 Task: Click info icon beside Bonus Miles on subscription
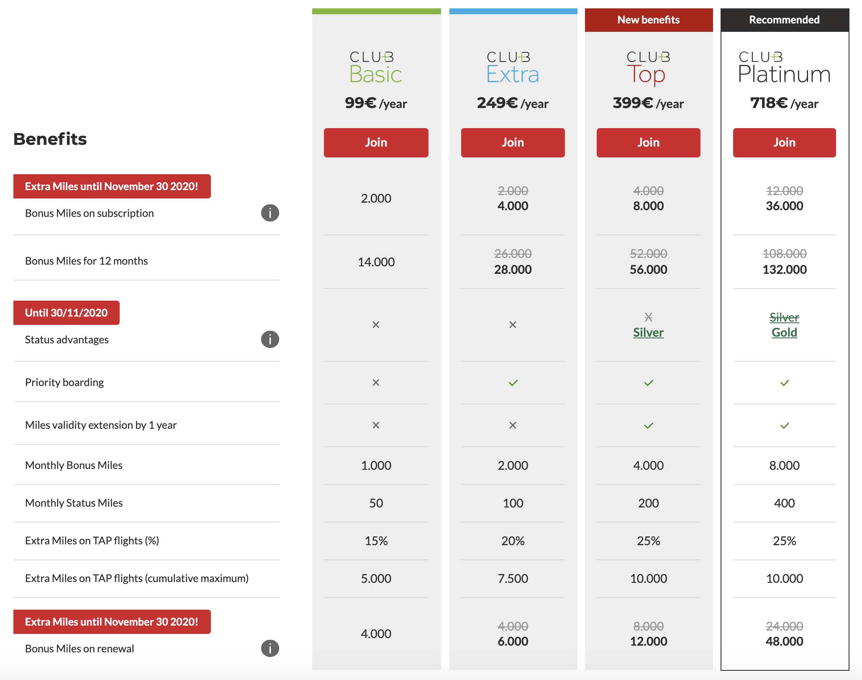pos(270,213)
